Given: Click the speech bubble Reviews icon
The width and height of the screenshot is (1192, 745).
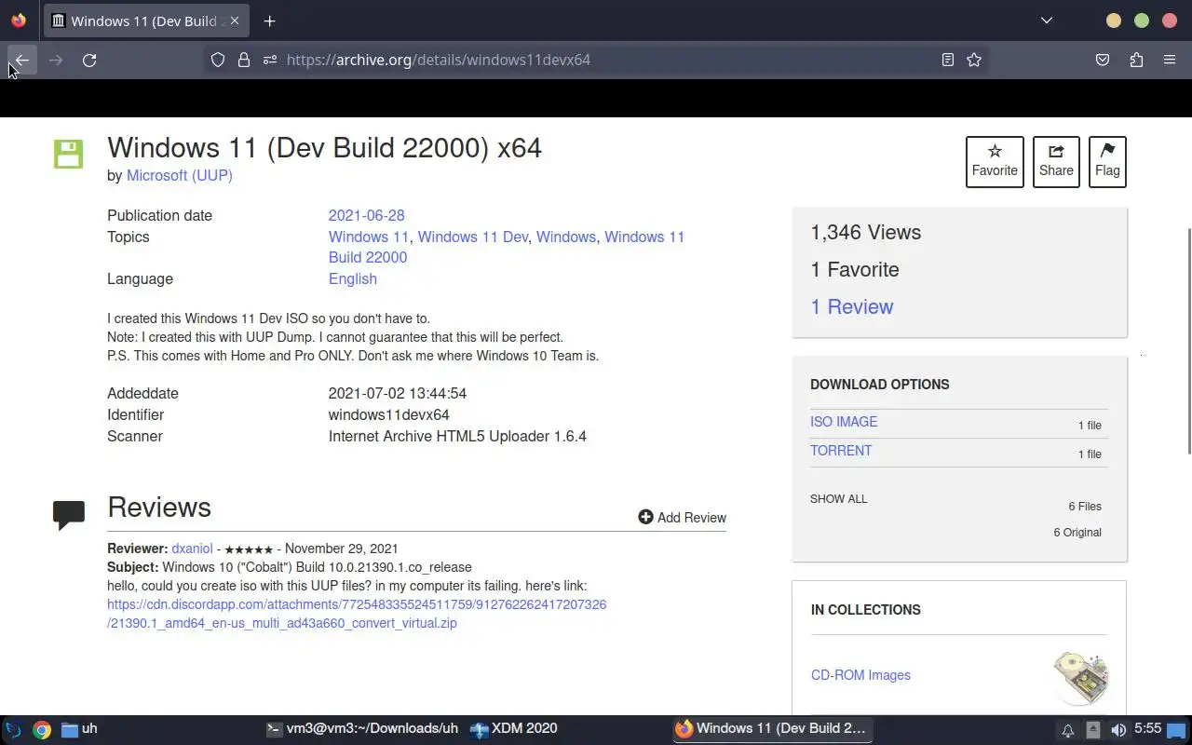Looking at the screenshot, I should 69,514.
